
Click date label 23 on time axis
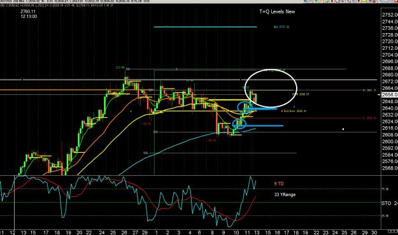325,232
